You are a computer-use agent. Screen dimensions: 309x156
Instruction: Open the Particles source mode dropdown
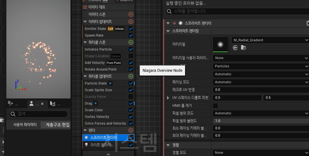(x=261, y=66)
